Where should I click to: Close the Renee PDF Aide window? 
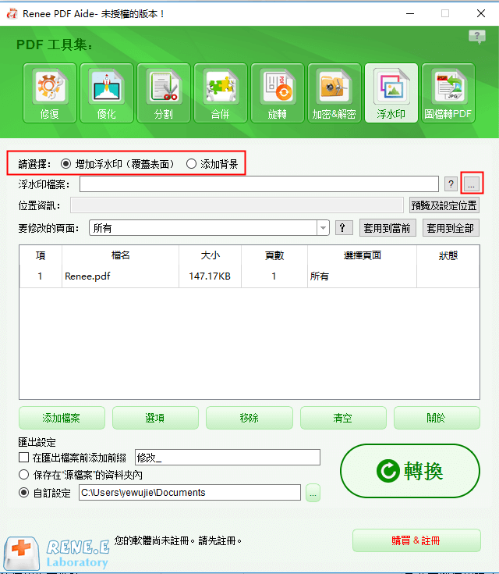[x=481, y=13]
